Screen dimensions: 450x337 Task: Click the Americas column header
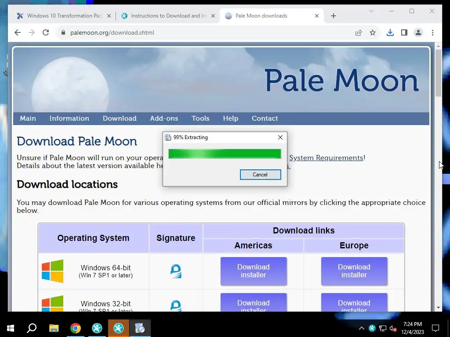tap(253, 246)
